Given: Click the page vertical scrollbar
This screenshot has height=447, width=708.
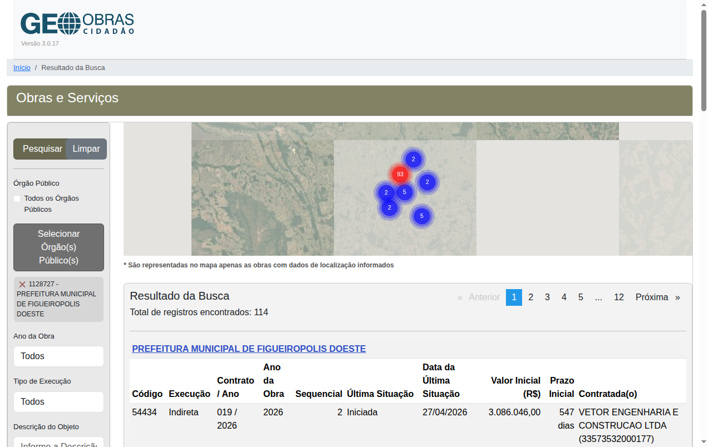Looking at the screenshot, I should 704,61.
